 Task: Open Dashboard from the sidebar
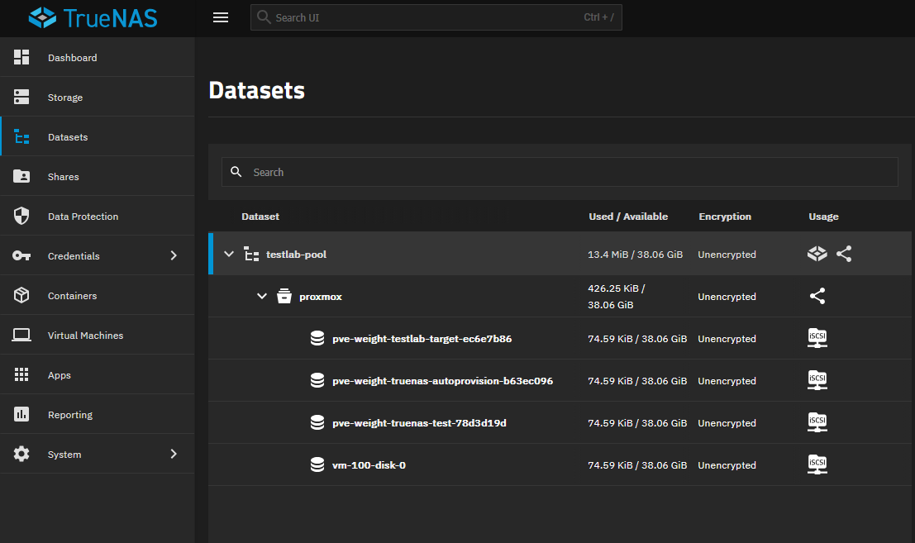point(98,57)
